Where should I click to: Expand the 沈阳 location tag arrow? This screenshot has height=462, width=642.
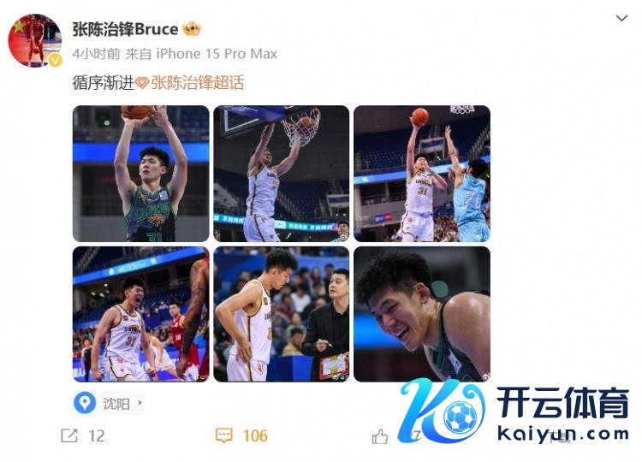[x=140, y=403]
